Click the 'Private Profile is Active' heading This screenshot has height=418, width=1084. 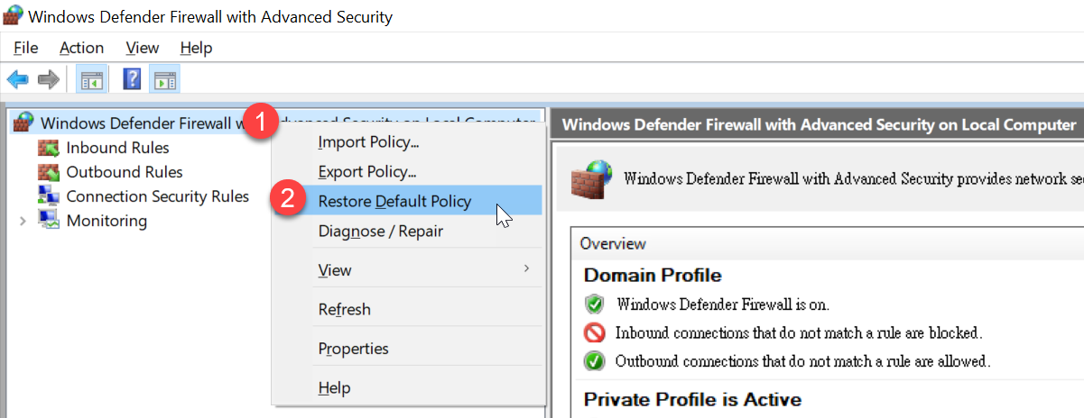pyautogui.click(x=692, y=398)
